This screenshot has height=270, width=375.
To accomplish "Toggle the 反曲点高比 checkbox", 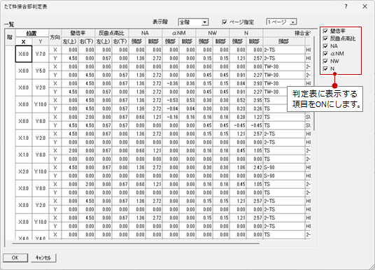I will tap(325, 38).
